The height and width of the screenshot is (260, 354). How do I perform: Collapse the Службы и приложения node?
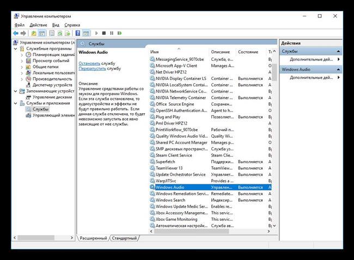click(x=16, y=103)
